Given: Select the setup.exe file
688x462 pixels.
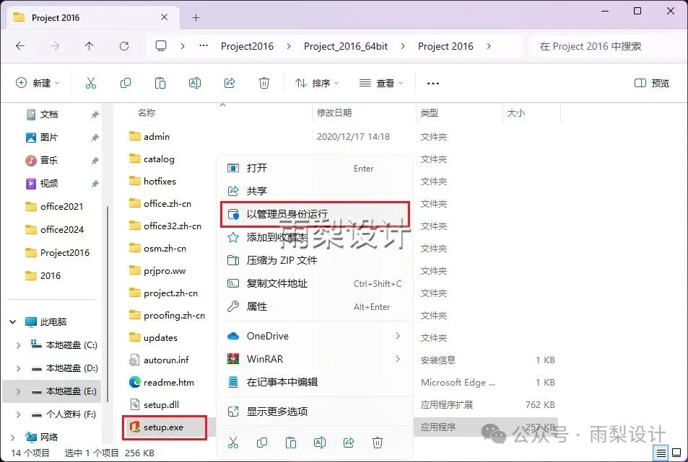Looking at the screenshot, I should coord(164,427).
